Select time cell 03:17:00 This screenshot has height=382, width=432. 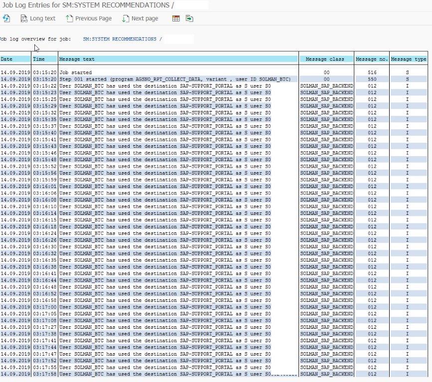pyautogui.click(x=45, y=307)
